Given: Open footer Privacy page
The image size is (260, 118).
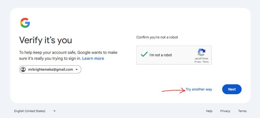Looking at the screenshot, I should tap(225, 111).
